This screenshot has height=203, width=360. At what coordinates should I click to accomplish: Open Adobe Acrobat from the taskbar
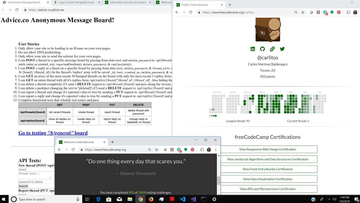point(172,199)
